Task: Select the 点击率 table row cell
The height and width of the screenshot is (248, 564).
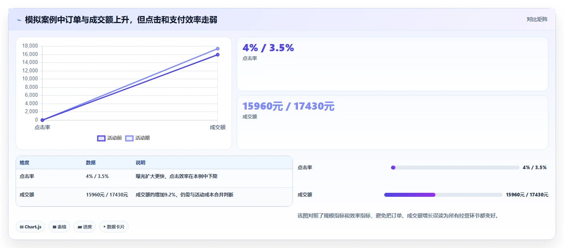Action: (27, 176)
